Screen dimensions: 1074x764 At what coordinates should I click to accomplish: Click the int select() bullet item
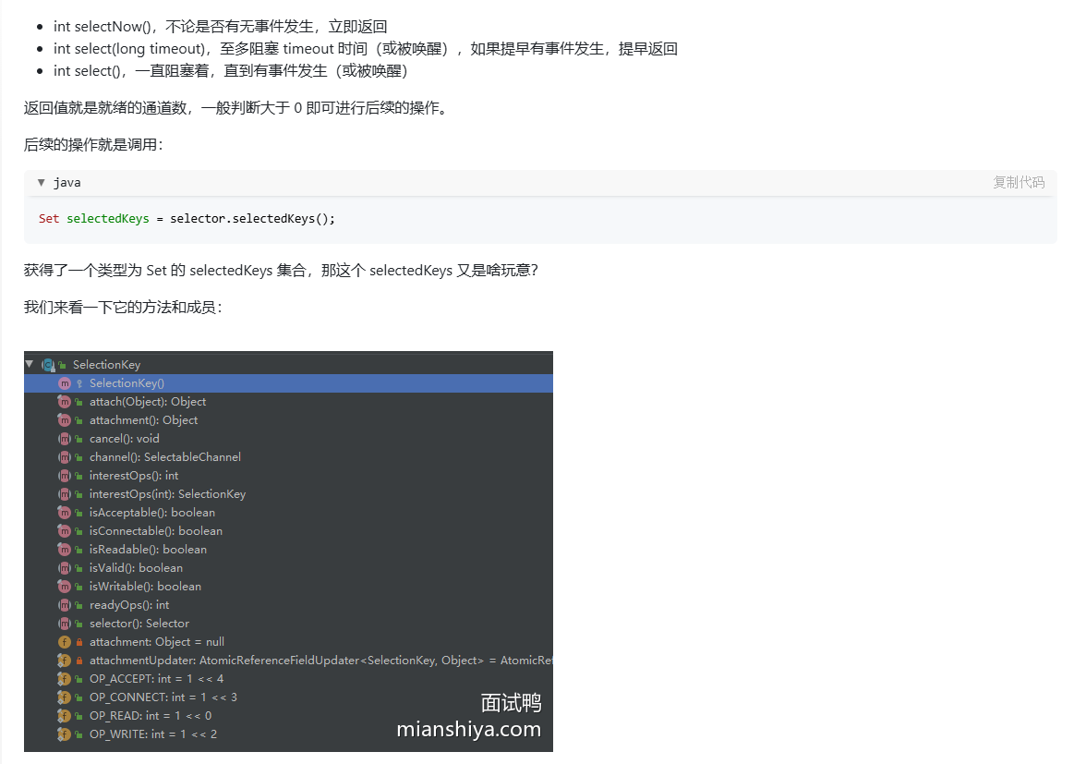coord(231,70)
